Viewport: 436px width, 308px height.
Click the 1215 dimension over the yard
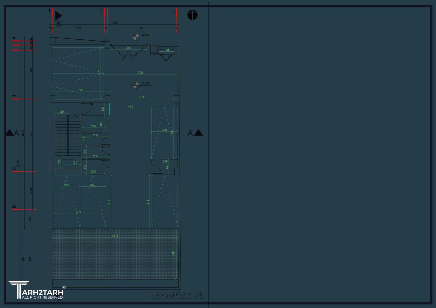[x=115, y=236]
